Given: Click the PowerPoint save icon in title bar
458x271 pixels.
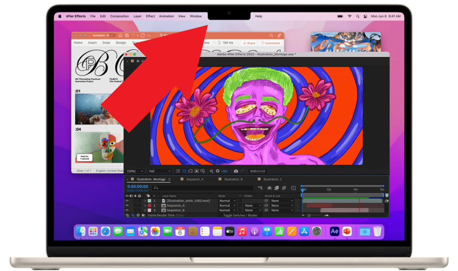Looking at the screenshot, I should [127, 35].
